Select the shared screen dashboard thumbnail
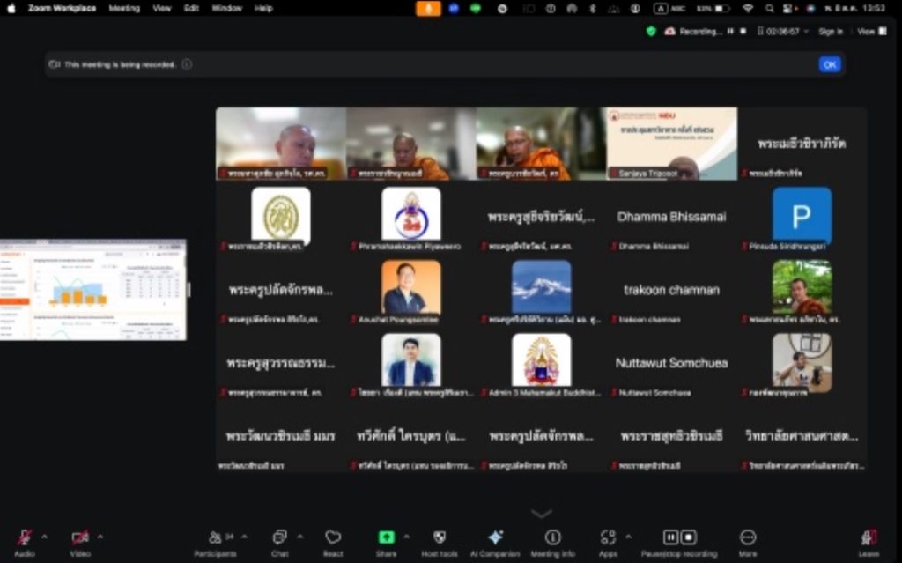 (92, 290)
